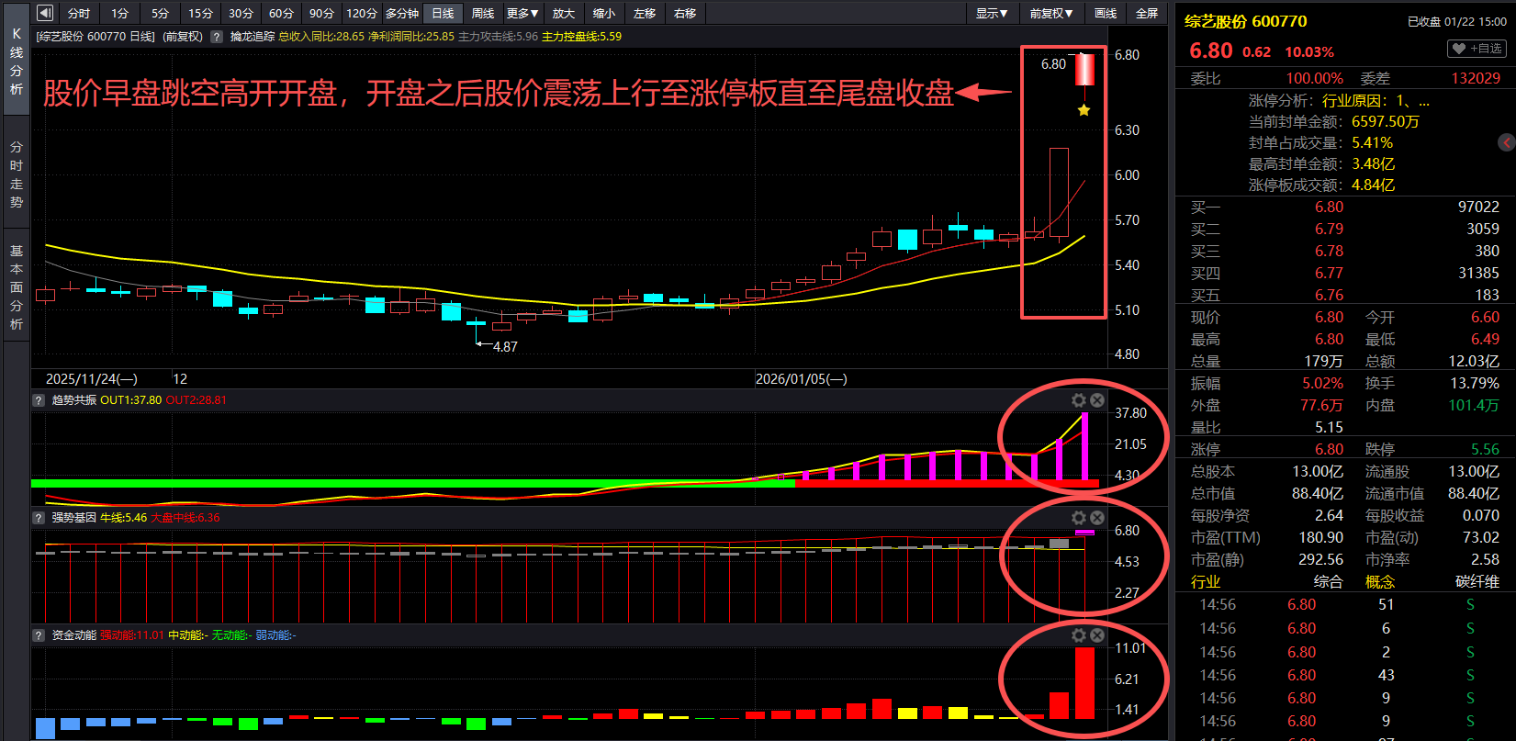
Task: Close the 趋势共振 indicator panel
Action: (1097, 400)
